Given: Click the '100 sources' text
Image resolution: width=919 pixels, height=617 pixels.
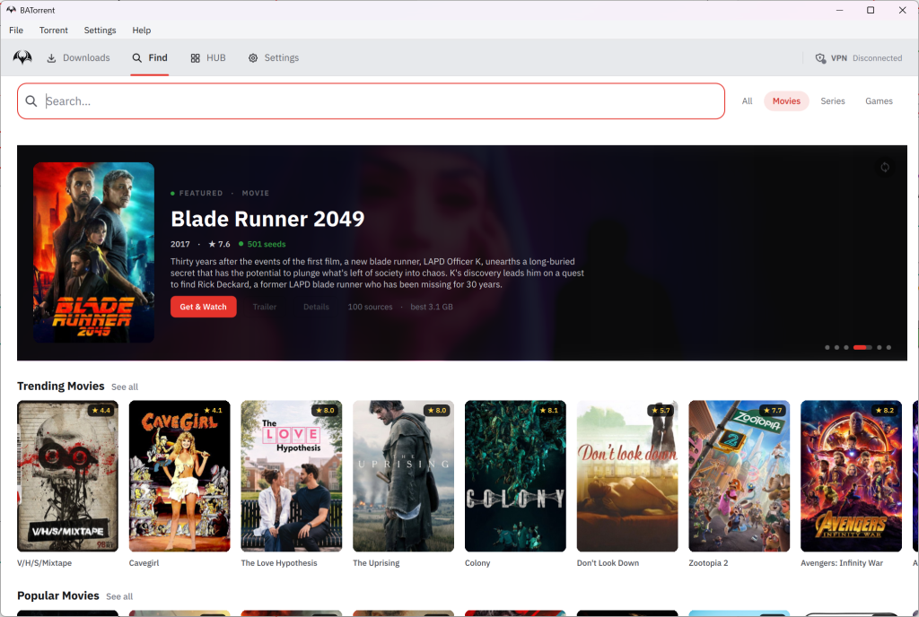Looking at the screenshot, I should pos(370,307).
